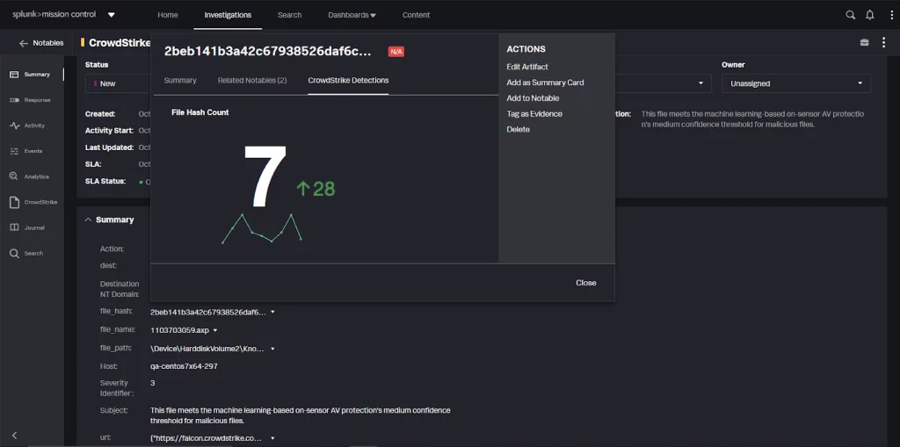Click Edit Artifact action
The height and width of the screenshot is (447, 900).
click(x=527, y=67)
